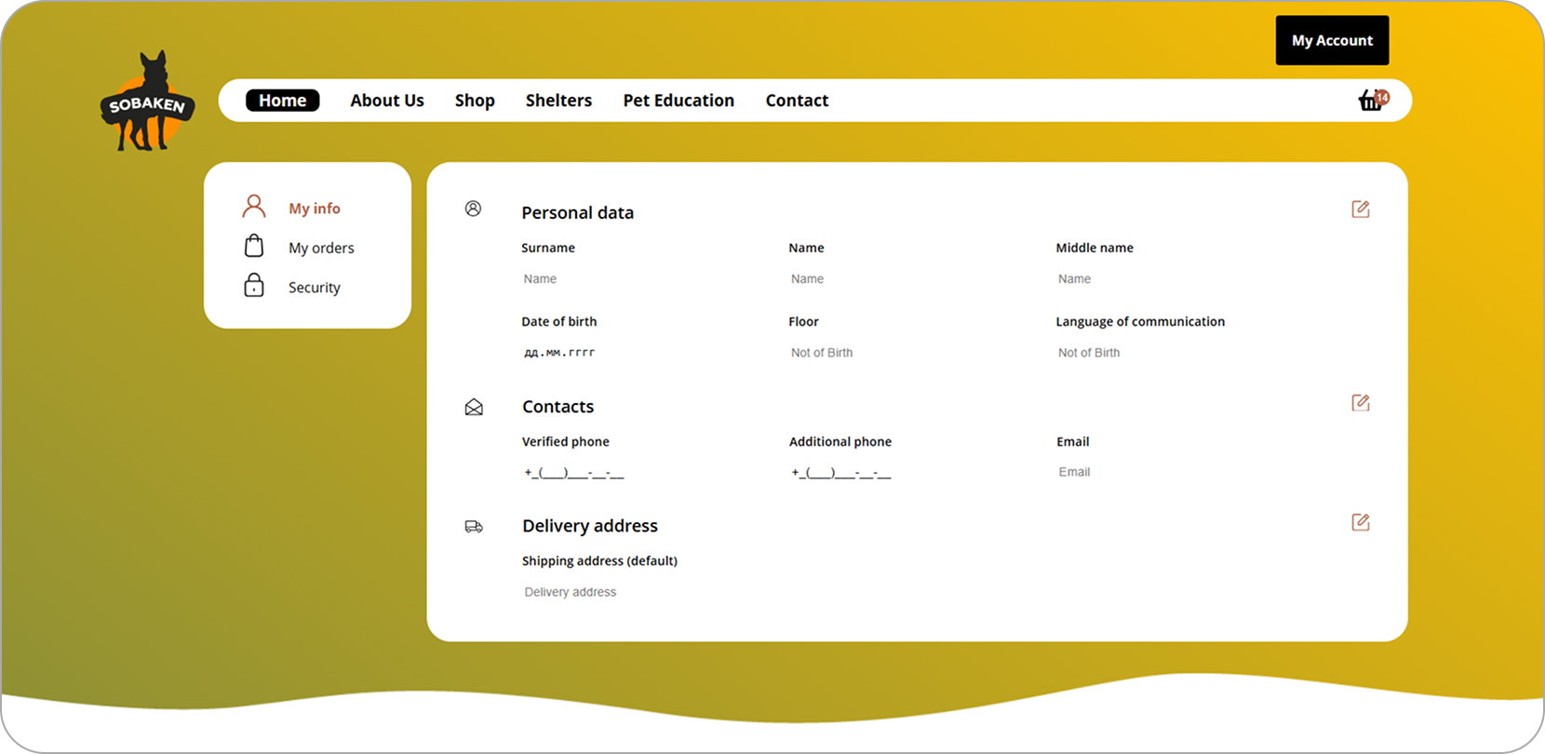Image resolution: width=1545 pixels, height=754 pixels.
Task: Click the Shipping address (default) label
Action: coord(599,560)
